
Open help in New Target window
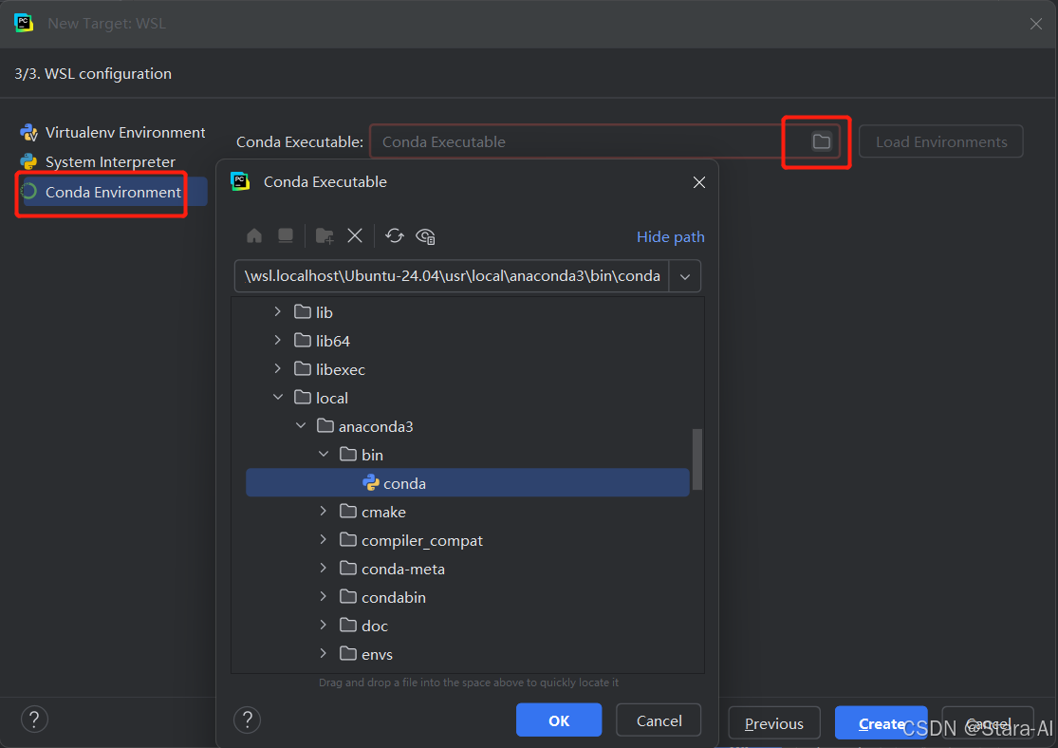pos(34,719)
